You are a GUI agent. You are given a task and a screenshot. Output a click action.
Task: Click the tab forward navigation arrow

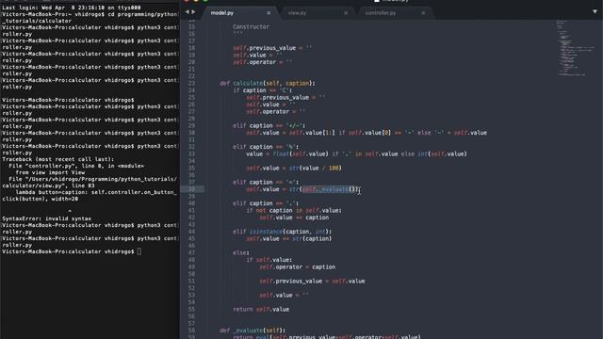coord(193,12)
